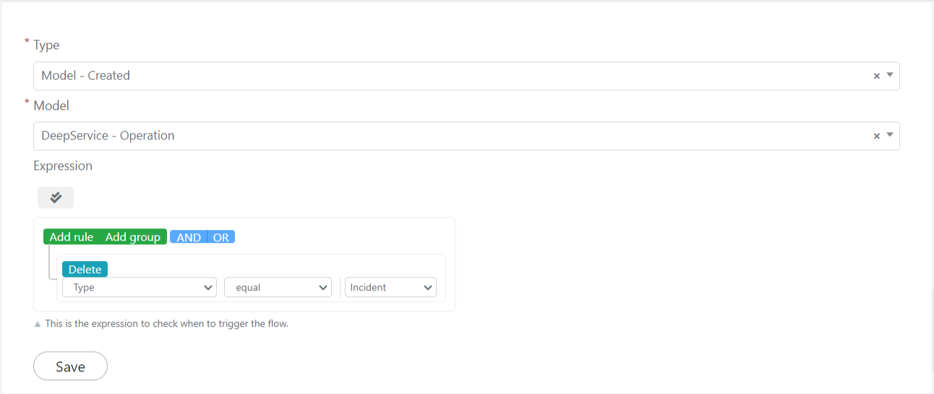Screen dimensions: 934x394
Task: Click the required Model field label
Action: pyautogui.click(x=51, y=106)
